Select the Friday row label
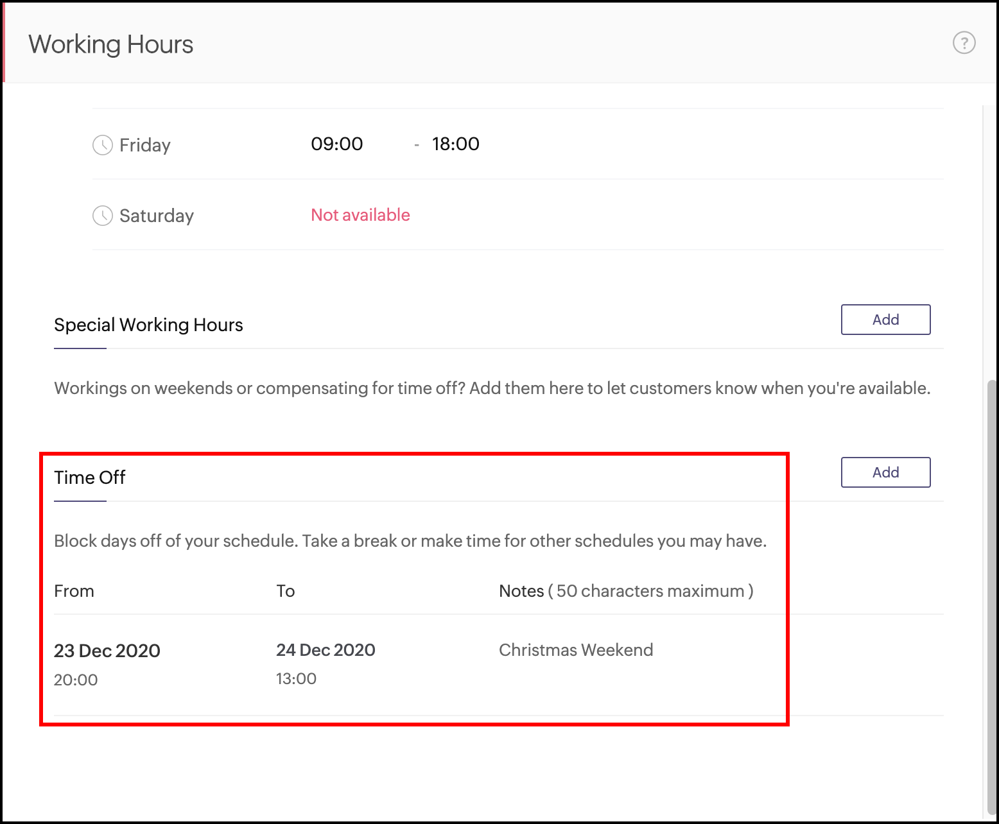The height and width of the screenshot is (824, 999). point(145,145)
